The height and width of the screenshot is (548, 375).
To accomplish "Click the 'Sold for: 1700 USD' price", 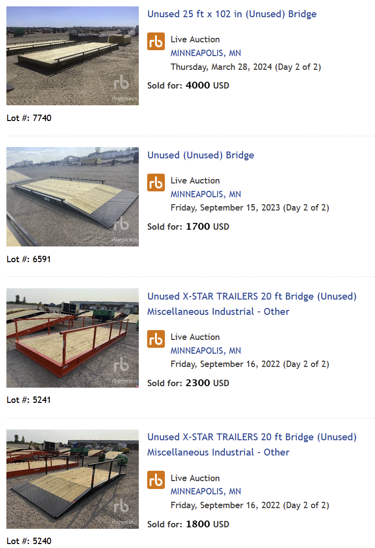I will [188, 227].
